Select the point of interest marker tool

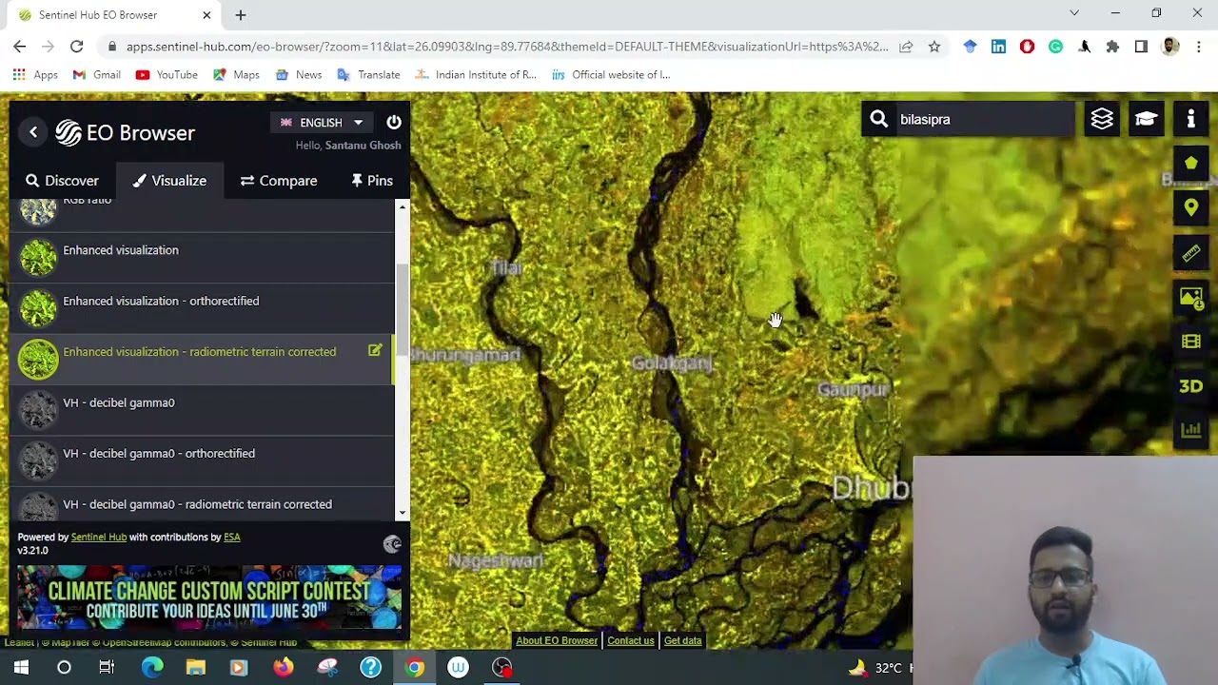click(x=1190, y=207)
